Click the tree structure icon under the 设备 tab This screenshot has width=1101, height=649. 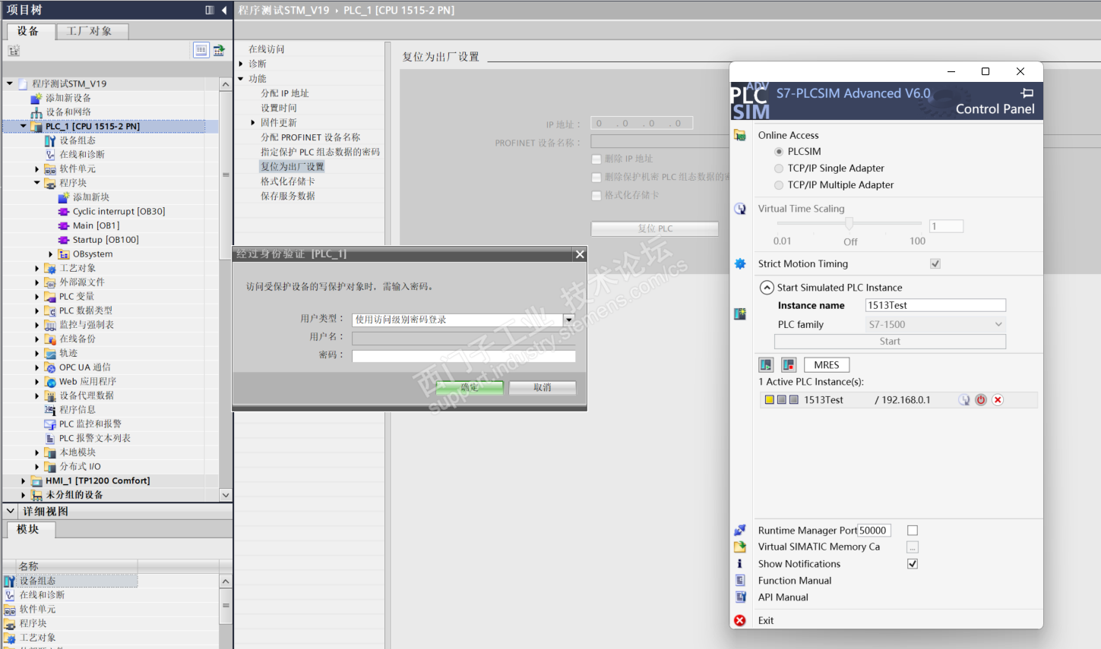[13, 51]
